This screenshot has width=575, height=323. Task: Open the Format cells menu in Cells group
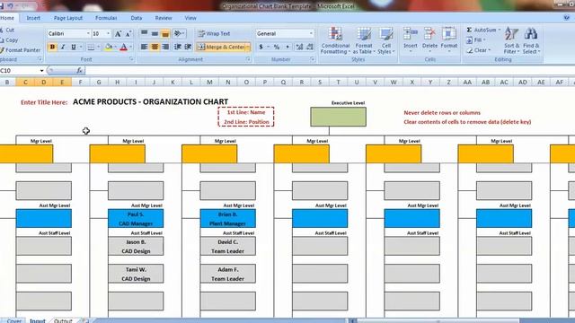tap(449, 40)
